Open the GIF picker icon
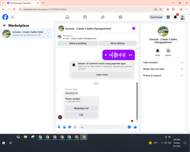Screen dimensions: 190x152 75,127
